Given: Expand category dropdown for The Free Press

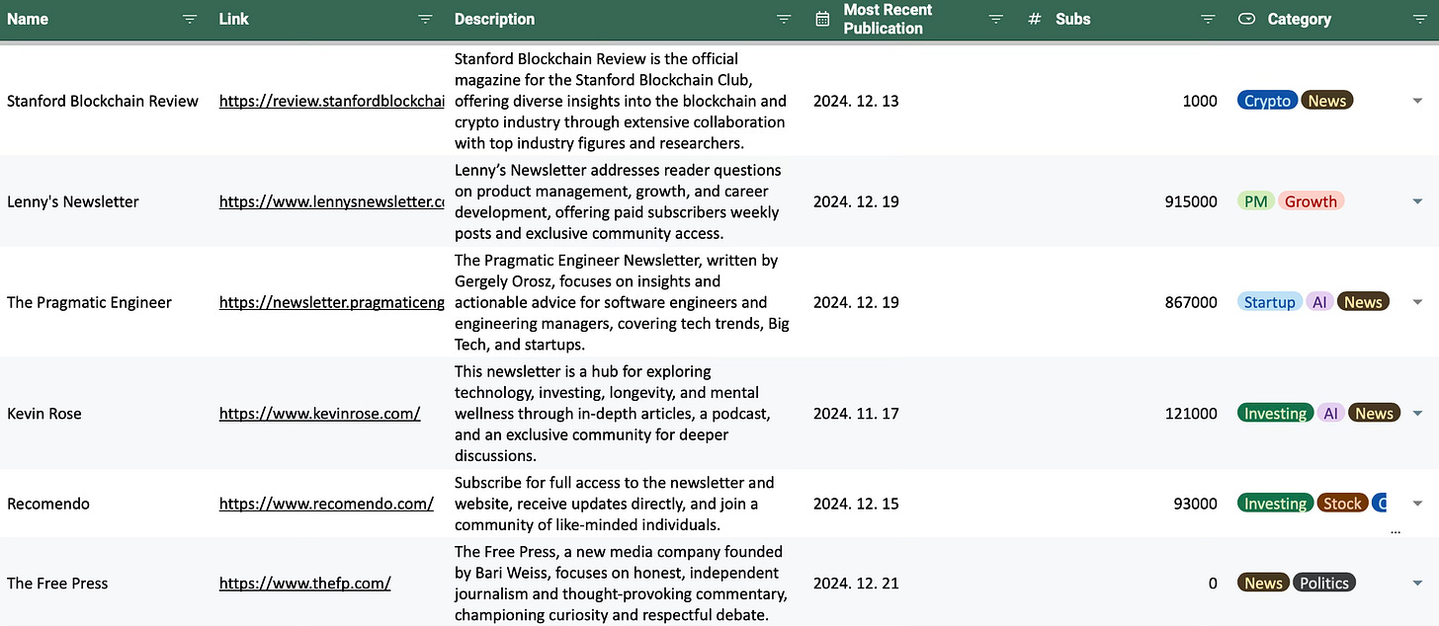Looking at the screenshot, I should [1417, 584].
